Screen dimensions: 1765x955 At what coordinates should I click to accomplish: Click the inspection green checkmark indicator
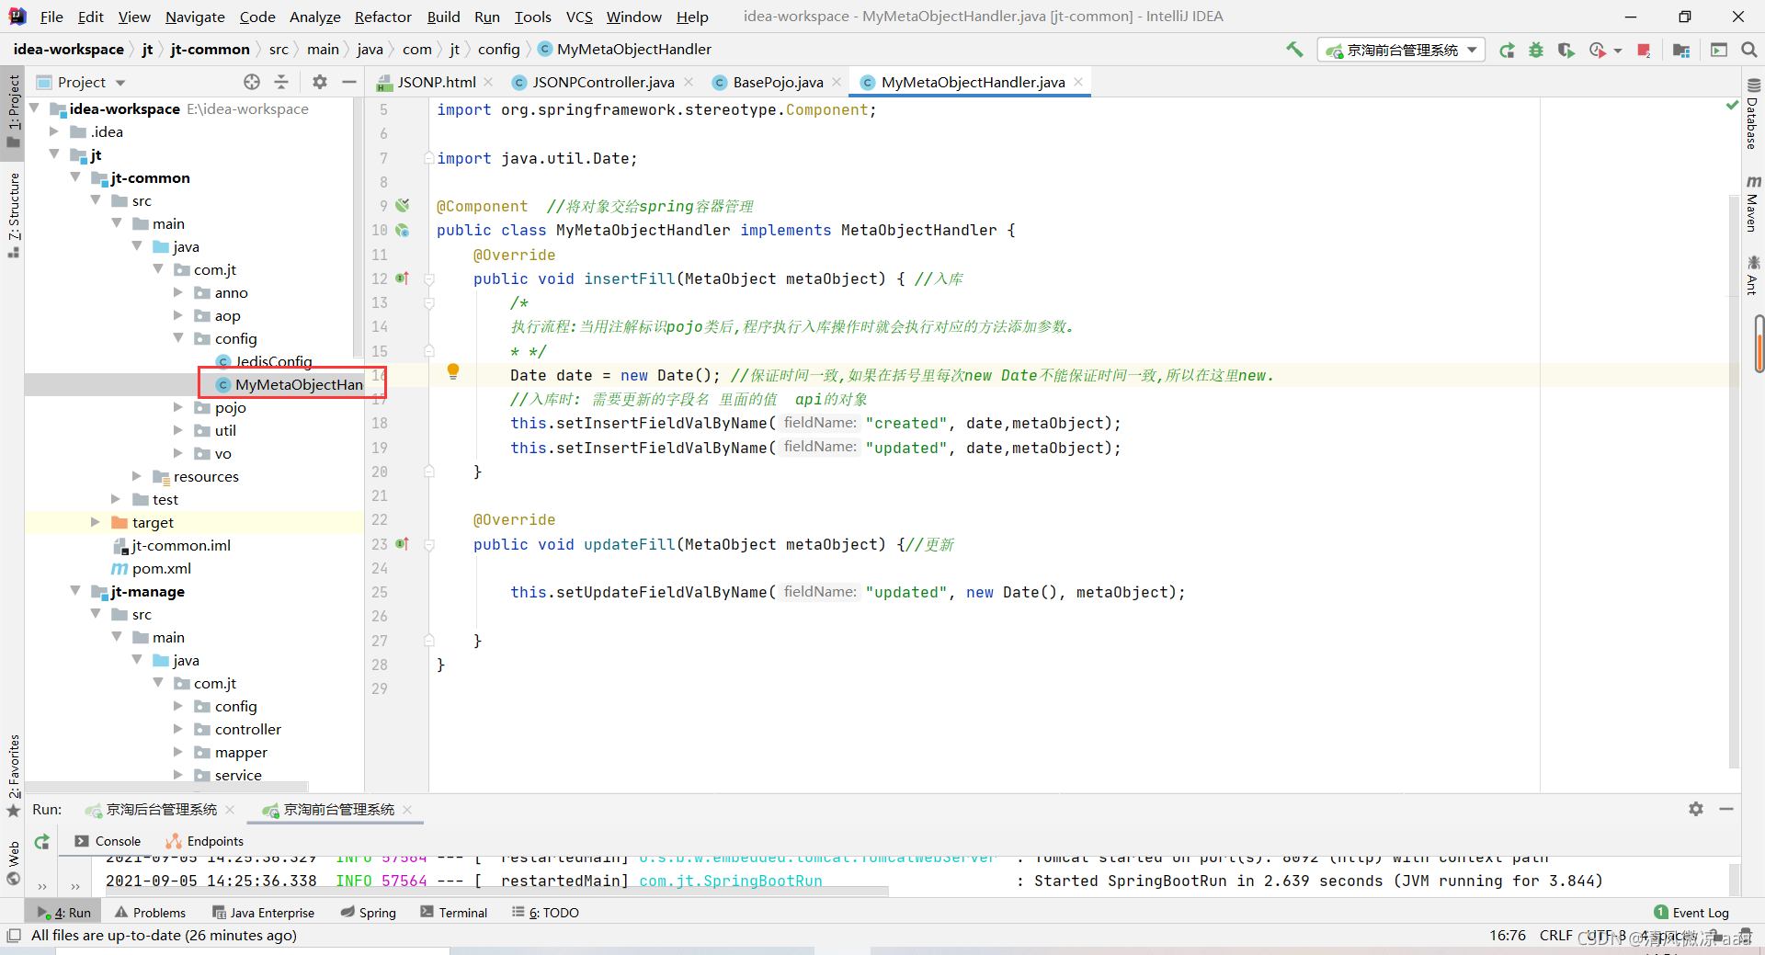click(1733, 106)
